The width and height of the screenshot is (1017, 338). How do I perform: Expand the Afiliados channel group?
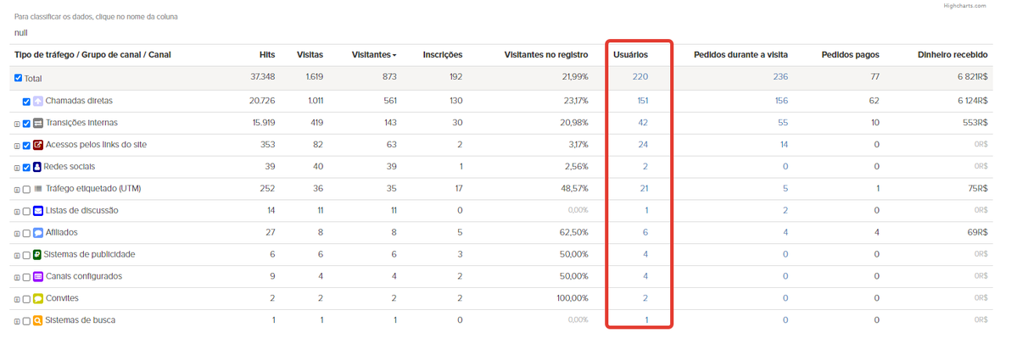tap(18, 233)
